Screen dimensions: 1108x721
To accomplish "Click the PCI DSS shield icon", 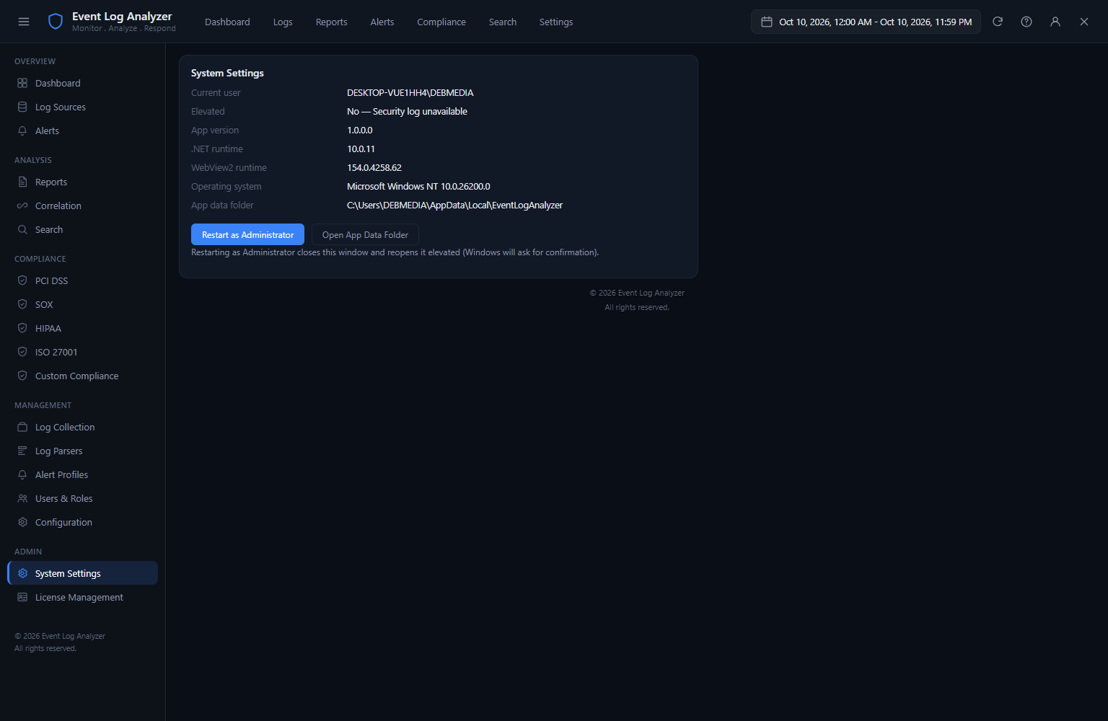I will pos(22,280).
